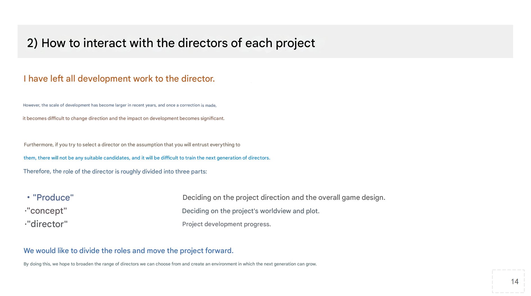Click the description about worldview and plot

(250, 211)
